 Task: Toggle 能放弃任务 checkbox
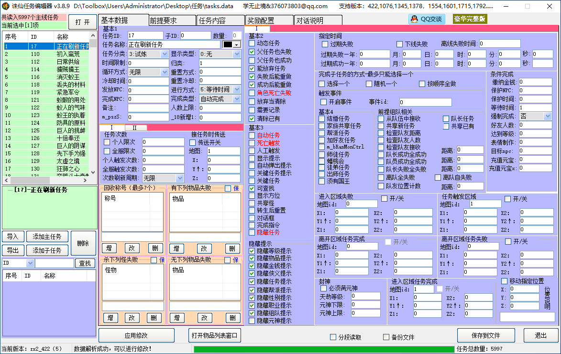coord(252,68)
